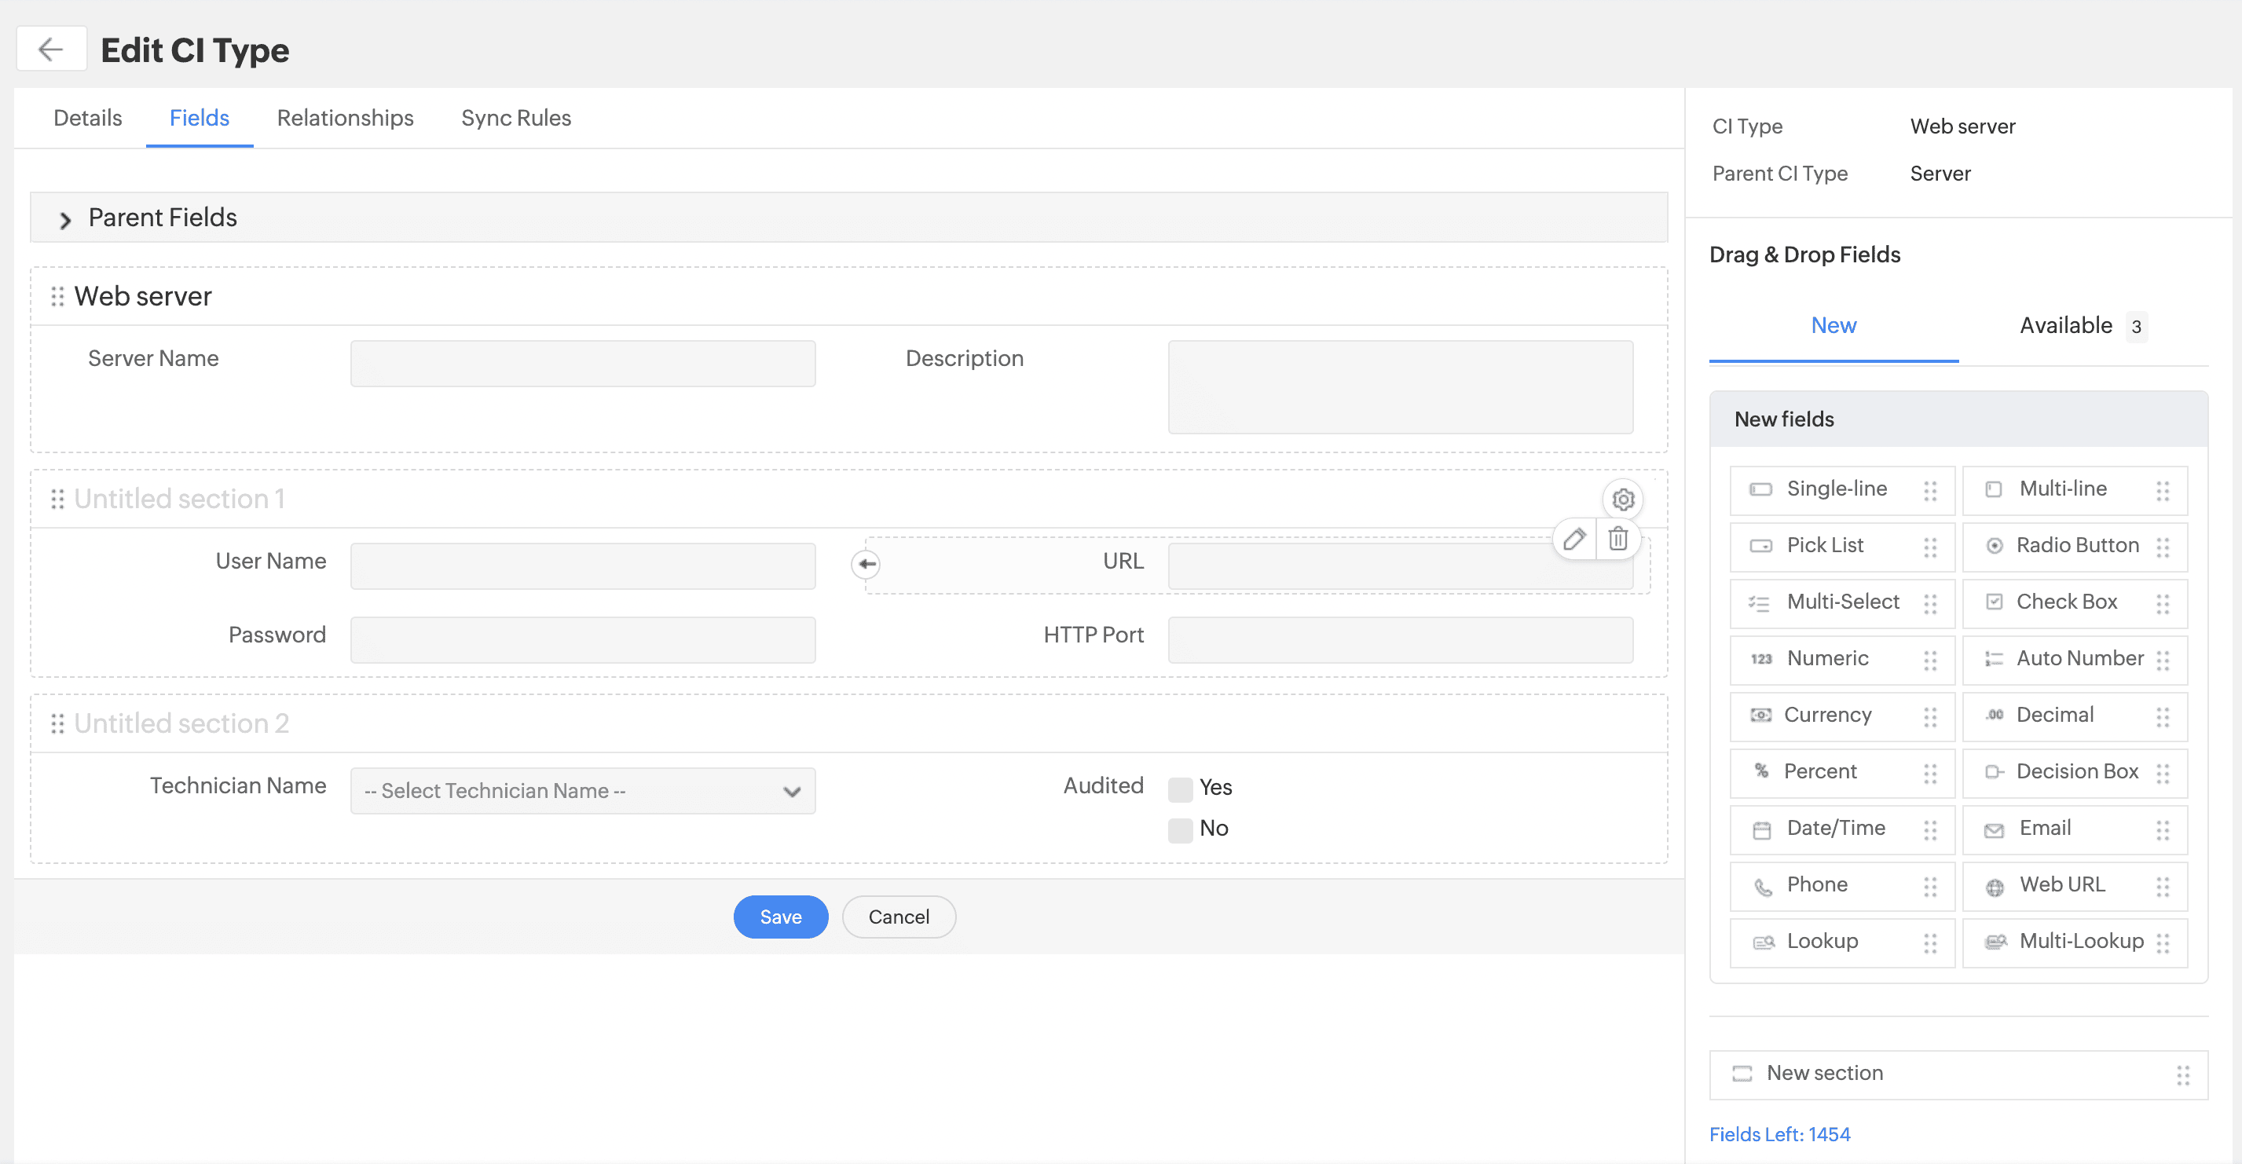This screenshot has height=1164, width=2242.
Task: Click the Server Name input field
Action: tap(582, 363)
